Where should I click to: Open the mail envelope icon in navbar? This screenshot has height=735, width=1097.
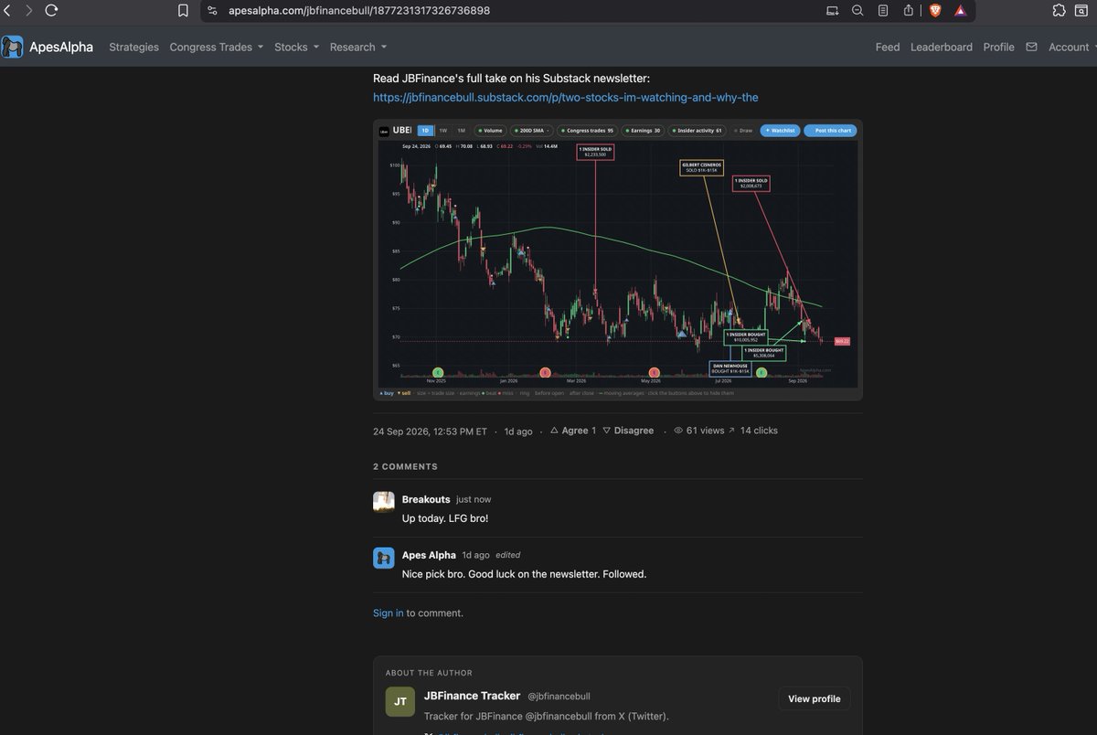(x=1031, y=47)
